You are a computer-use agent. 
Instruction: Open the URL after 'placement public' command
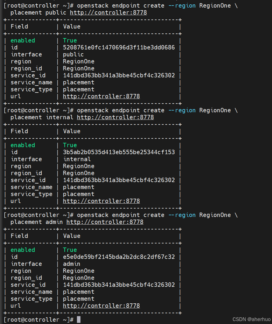[x=108, y=13]
